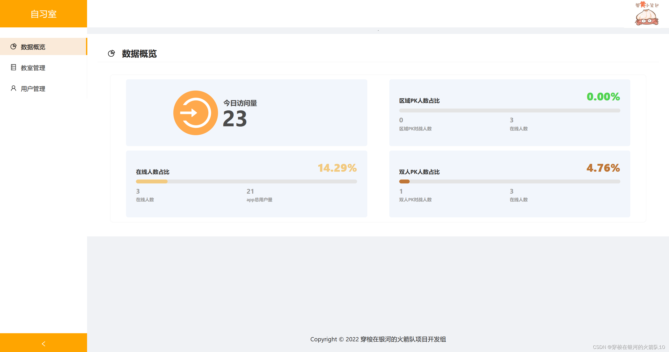Click the 自习室 header title
The width and height of the screenshot is (669, 352).
(43, 14)
